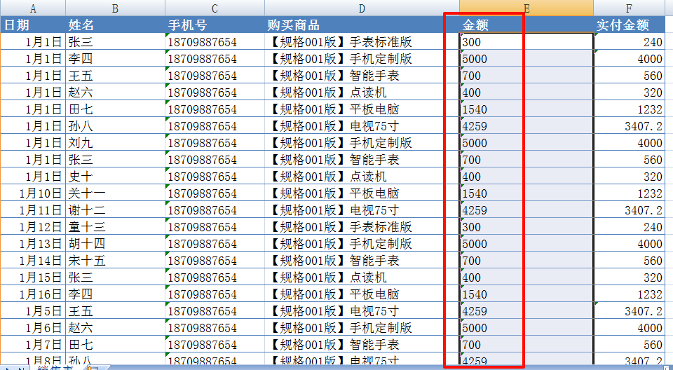
Task: Select column D header
Action: click(x=362, y=8)
